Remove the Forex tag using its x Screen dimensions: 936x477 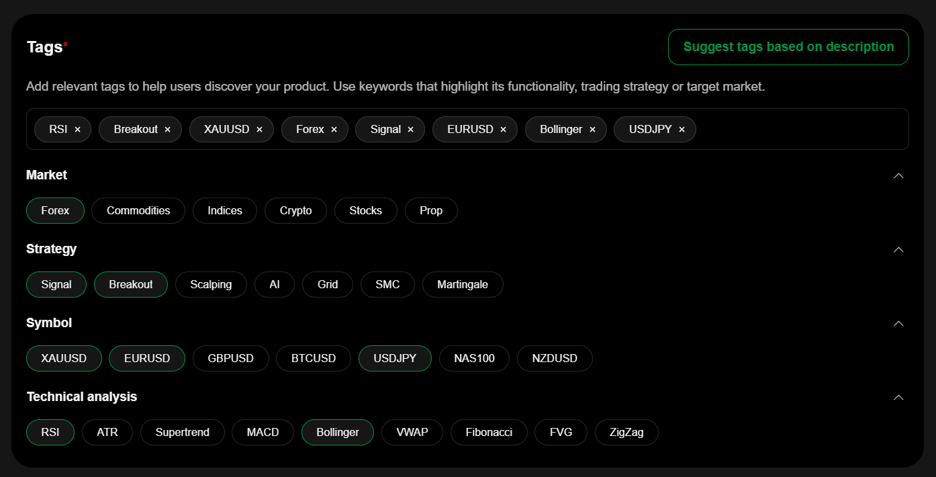pyautogui.click(x=334, y=130)
